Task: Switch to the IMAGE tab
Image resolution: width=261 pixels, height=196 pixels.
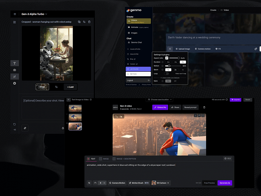Action: pos(104,159)
